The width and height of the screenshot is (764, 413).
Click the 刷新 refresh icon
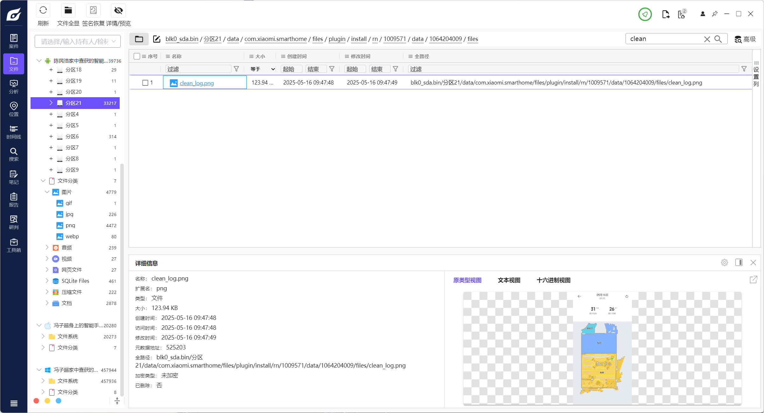[x=43, y=10]
